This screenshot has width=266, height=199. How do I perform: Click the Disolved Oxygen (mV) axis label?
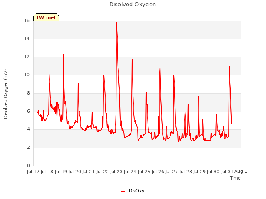[x=5, y=94]
